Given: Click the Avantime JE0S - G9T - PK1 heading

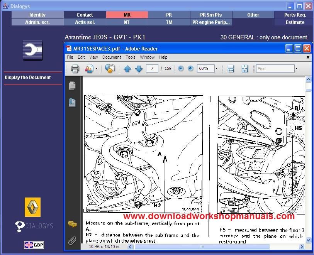Looking at the screenshot, I should (x=105, y=37).
